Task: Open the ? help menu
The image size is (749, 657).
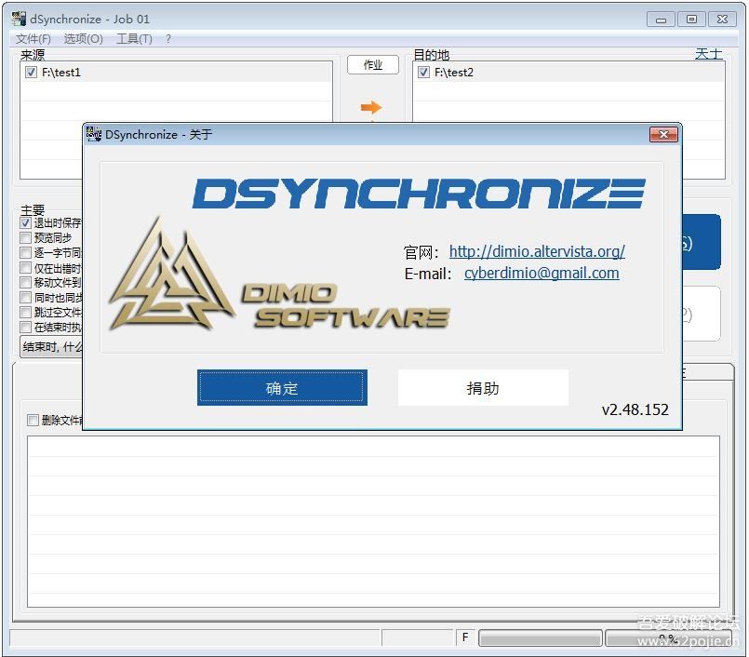Action: (x=168, y=39)
